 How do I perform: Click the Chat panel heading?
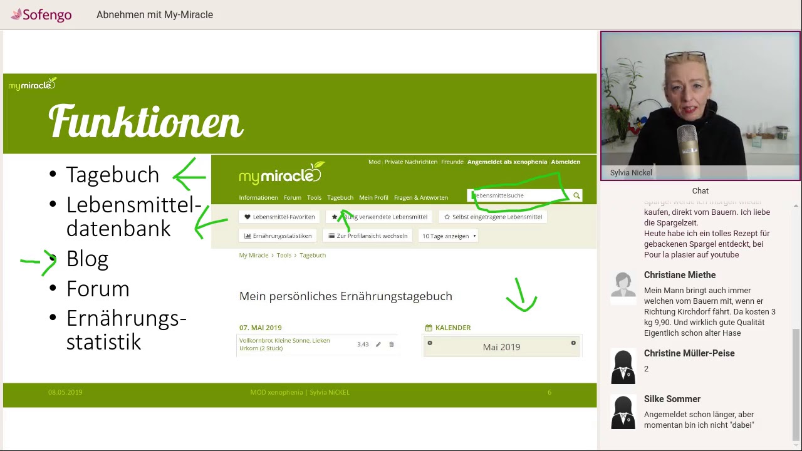[700, 191]
